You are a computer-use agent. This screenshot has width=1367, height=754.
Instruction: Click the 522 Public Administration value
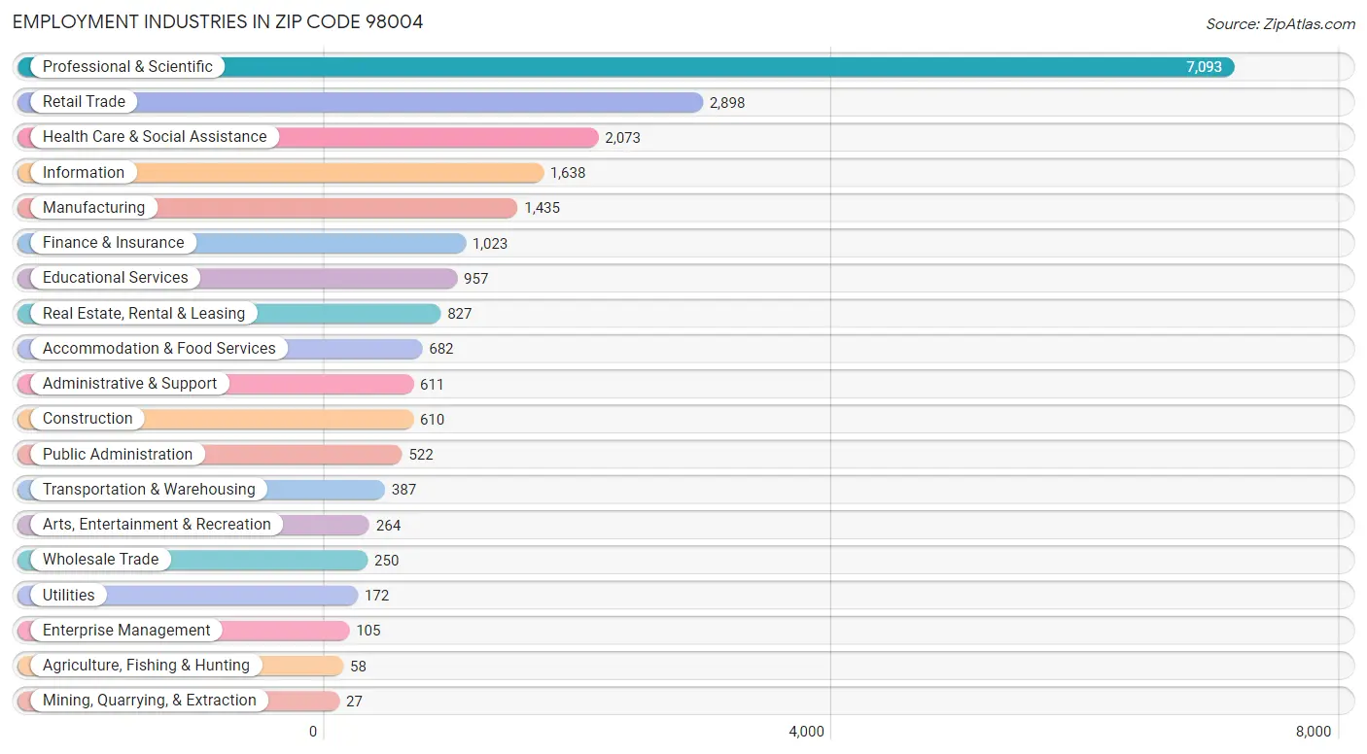tap(421, 455)
